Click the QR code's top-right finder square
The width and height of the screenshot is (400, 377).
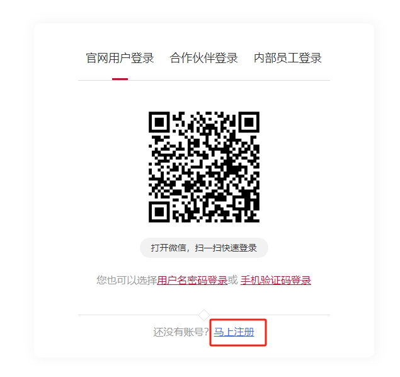pyautogui.click(x=249, y=122)
